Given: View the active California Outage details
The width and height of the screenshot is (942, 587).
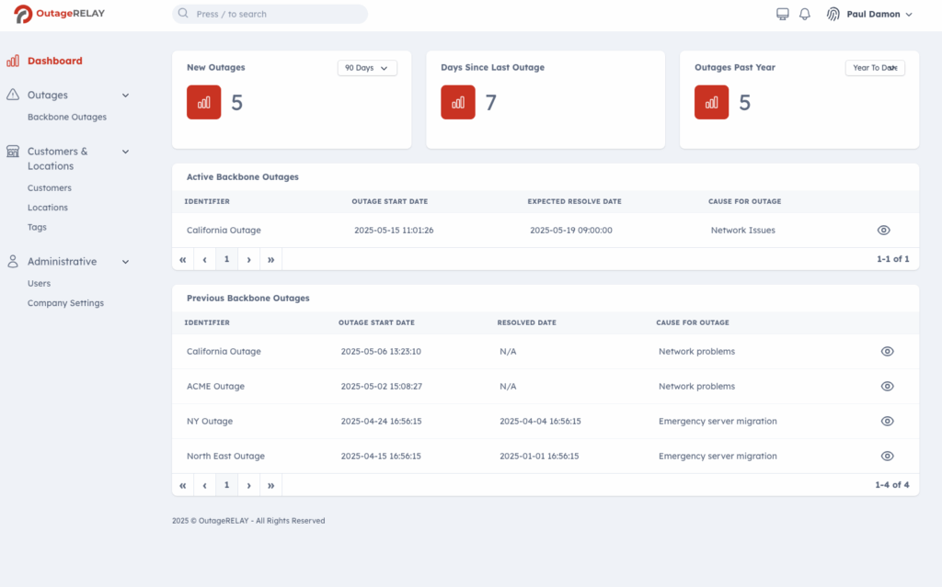Looking at the screenshot, I should click(883, 230).
